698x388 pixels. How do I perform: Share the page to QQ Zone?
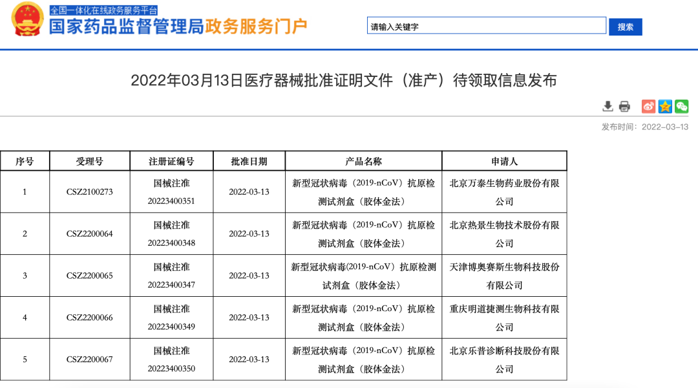tap(665, 107)
